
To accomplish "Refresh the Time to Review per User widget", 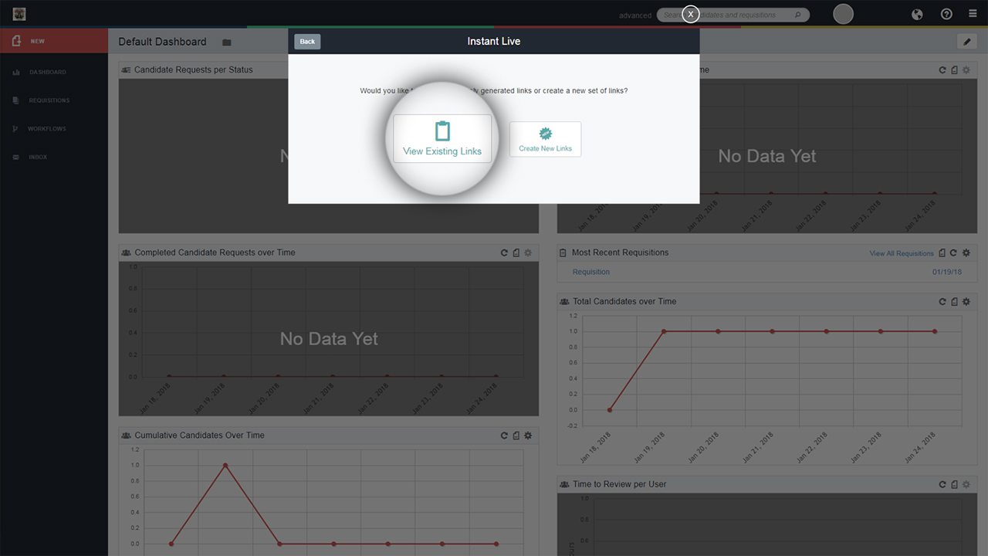I will coord(942,484).
